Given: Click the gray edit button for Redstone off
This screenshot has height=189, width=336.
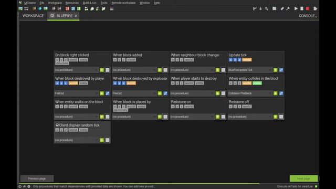Looking at the screenshot, I should click(x=281, y=117).
